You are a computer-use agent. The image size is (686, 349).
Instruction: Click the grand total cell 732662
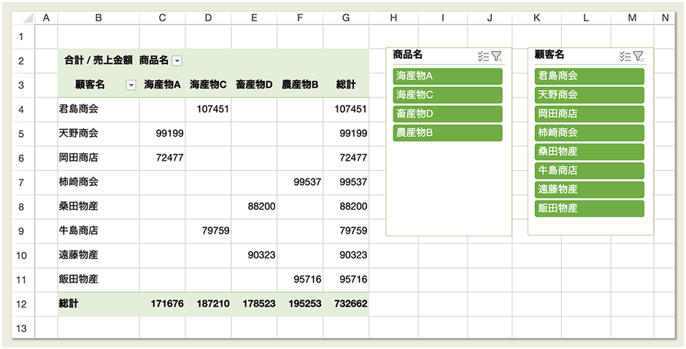pos(347,304)
